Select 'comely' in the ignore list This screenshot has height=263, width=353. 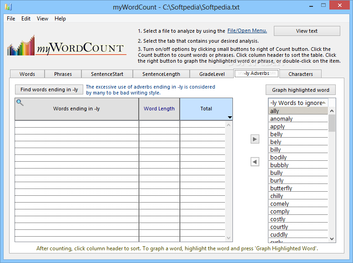(x=298, y=203)
